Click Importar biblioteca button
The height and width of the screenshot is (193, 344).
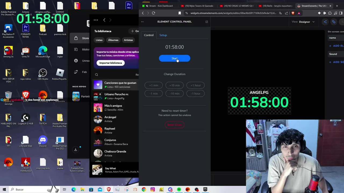click(110, 63)
